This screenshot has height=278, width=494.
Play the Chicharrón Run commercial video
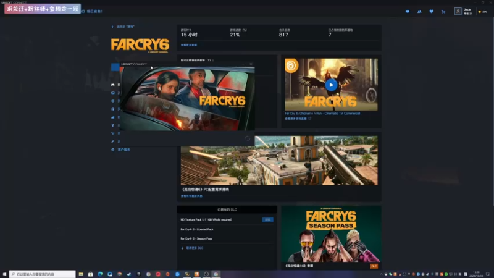pos(331,85)
